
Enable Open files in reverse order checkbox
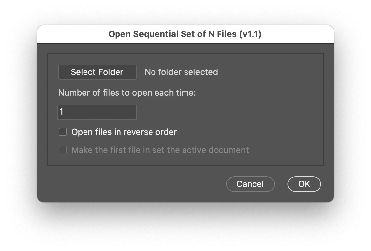click(63, 132)
